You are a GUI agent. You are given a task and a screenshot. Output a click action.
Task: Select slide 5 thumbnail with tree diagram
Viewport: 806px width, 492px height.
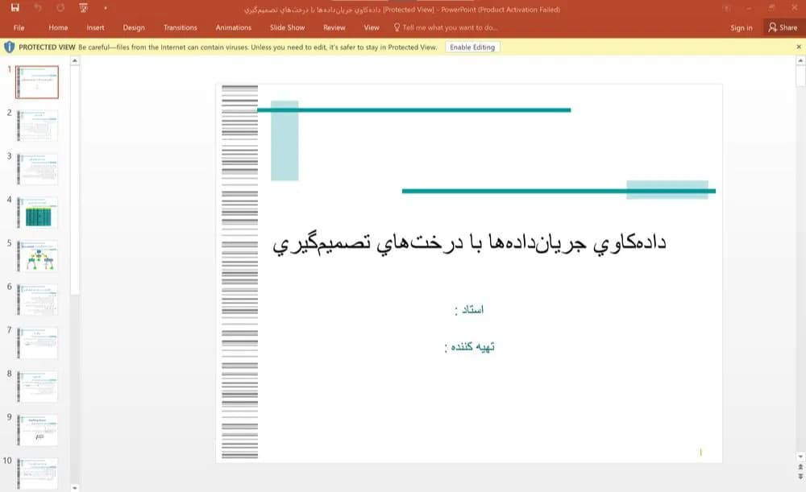tap(37, 256)
